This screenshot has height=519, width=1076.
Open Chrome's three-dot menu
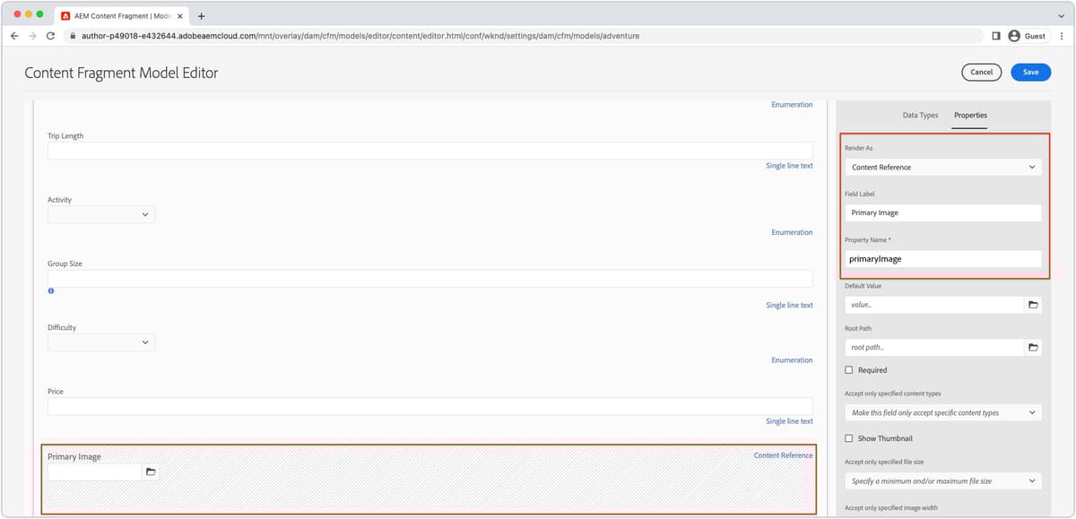tap(1061, 36)
